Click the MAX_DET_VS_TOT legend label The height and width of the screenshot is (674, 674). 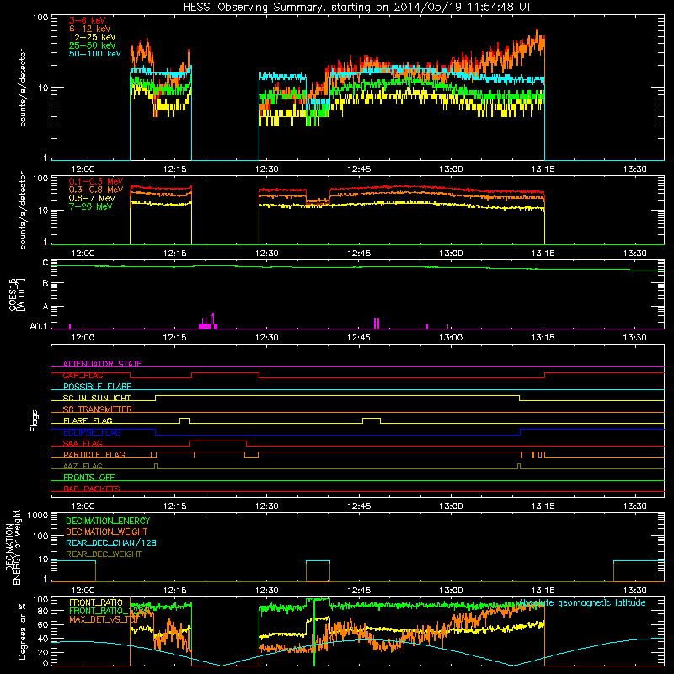[104, 619]
